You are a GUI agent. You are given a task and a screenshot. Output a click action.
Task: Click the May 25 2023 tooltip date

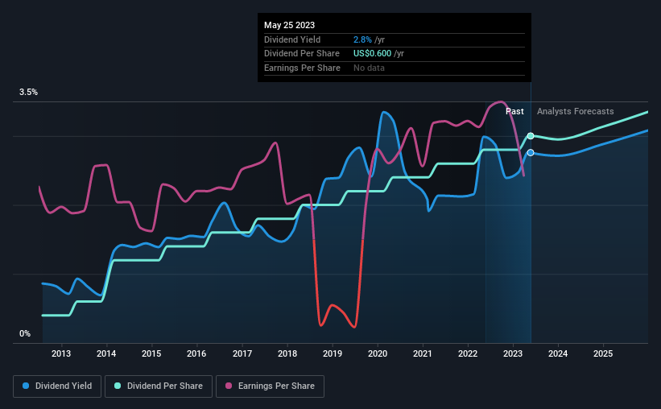[x=289, y=25]
